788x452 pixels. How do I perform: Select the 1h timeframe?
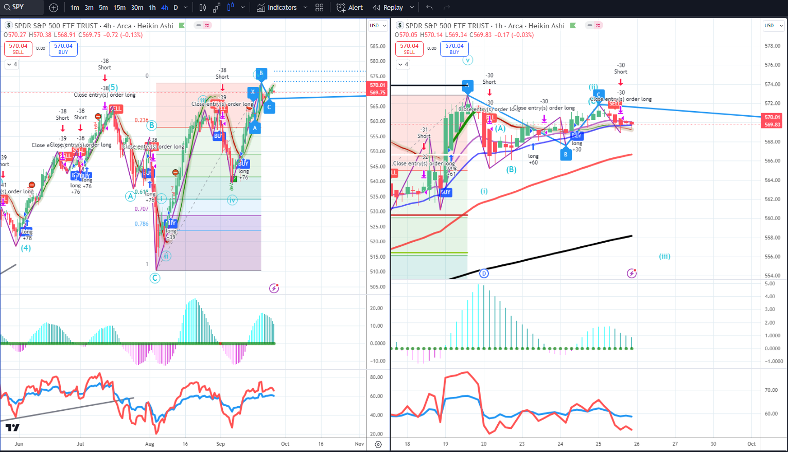click(x=152, y=8)
